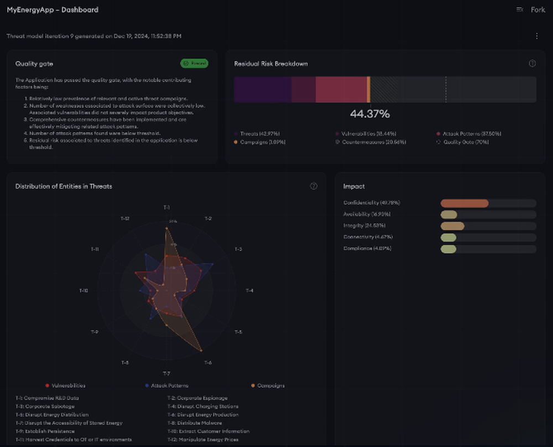This screenshot has width=553, height=447.
Task: Open the help icon for Distribution of Entities in Threats
Action: [314, 186]
